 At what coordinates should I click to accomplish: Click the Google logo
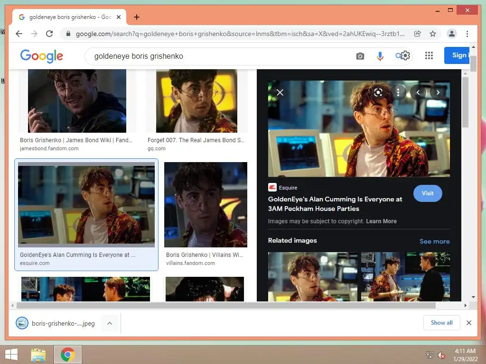click(x=42, y=56)
